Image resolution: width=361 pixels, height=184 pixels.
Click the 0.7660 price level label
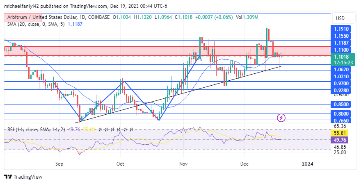pyautogui.click(x=341, y=120)
